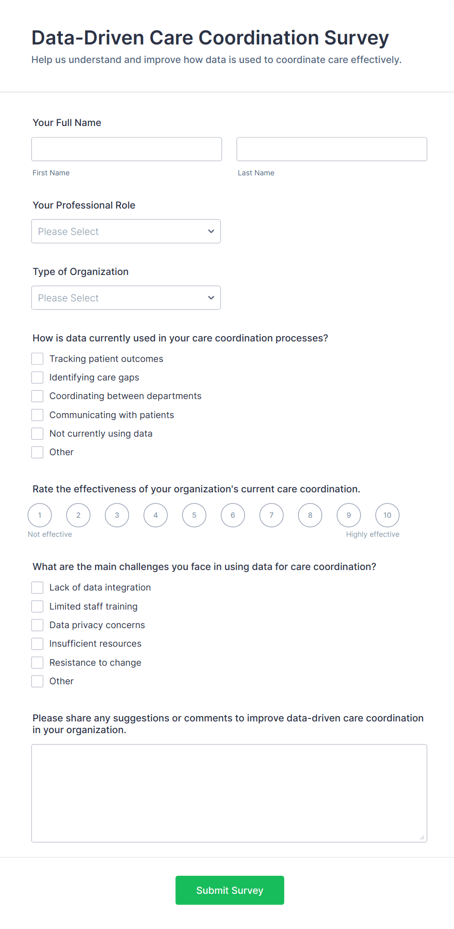Tick the Identifying care gaps checkbox
This screenshot has height=929, width=454.
click(x=38, y=378)
